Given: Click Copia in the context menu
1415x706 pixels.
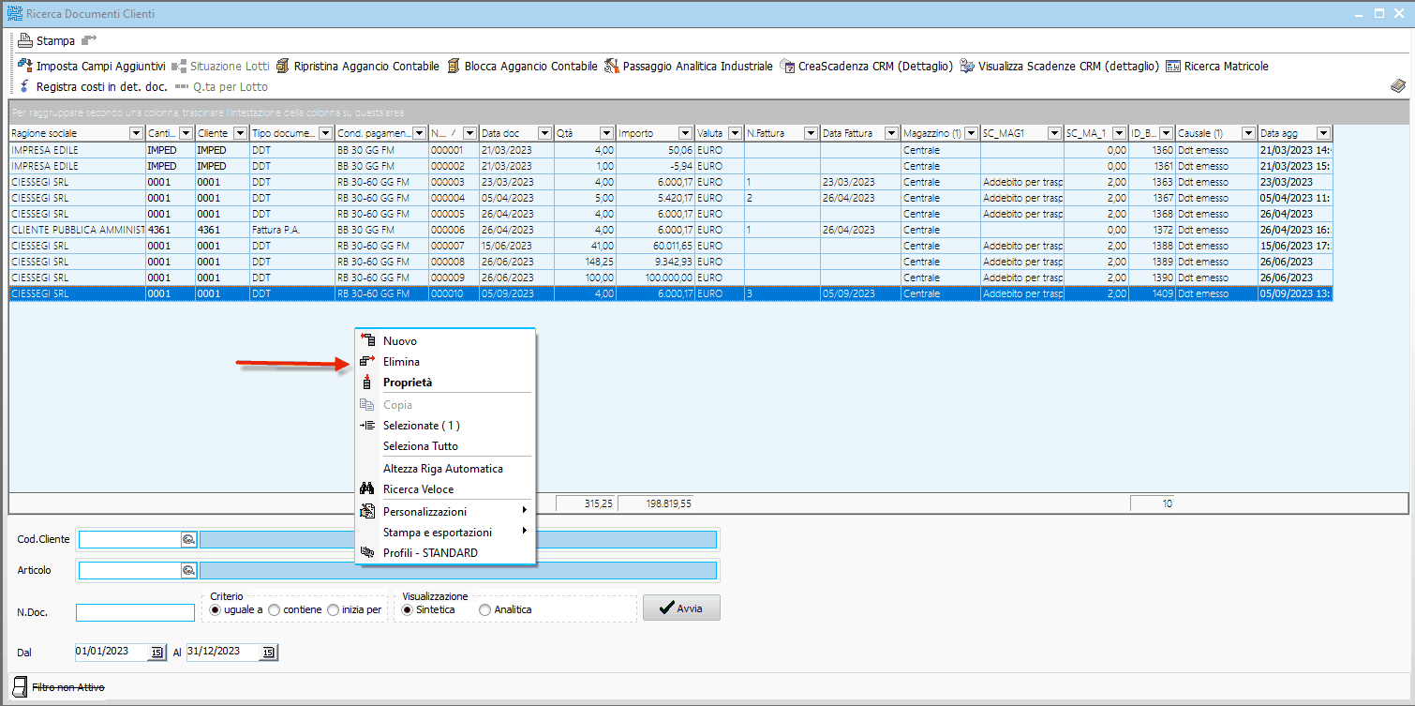Looking at the screenshot, I should [x=444, y=405].
